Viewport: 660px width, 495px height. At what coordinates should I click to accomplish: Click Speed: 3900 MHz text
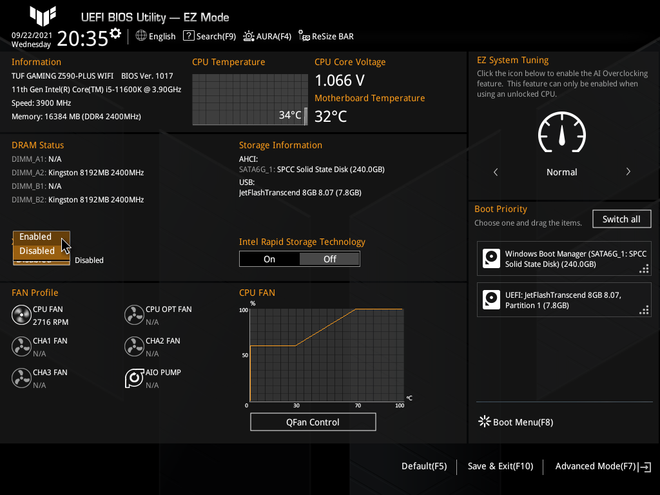pyautogui.click(x=41, y=103)
